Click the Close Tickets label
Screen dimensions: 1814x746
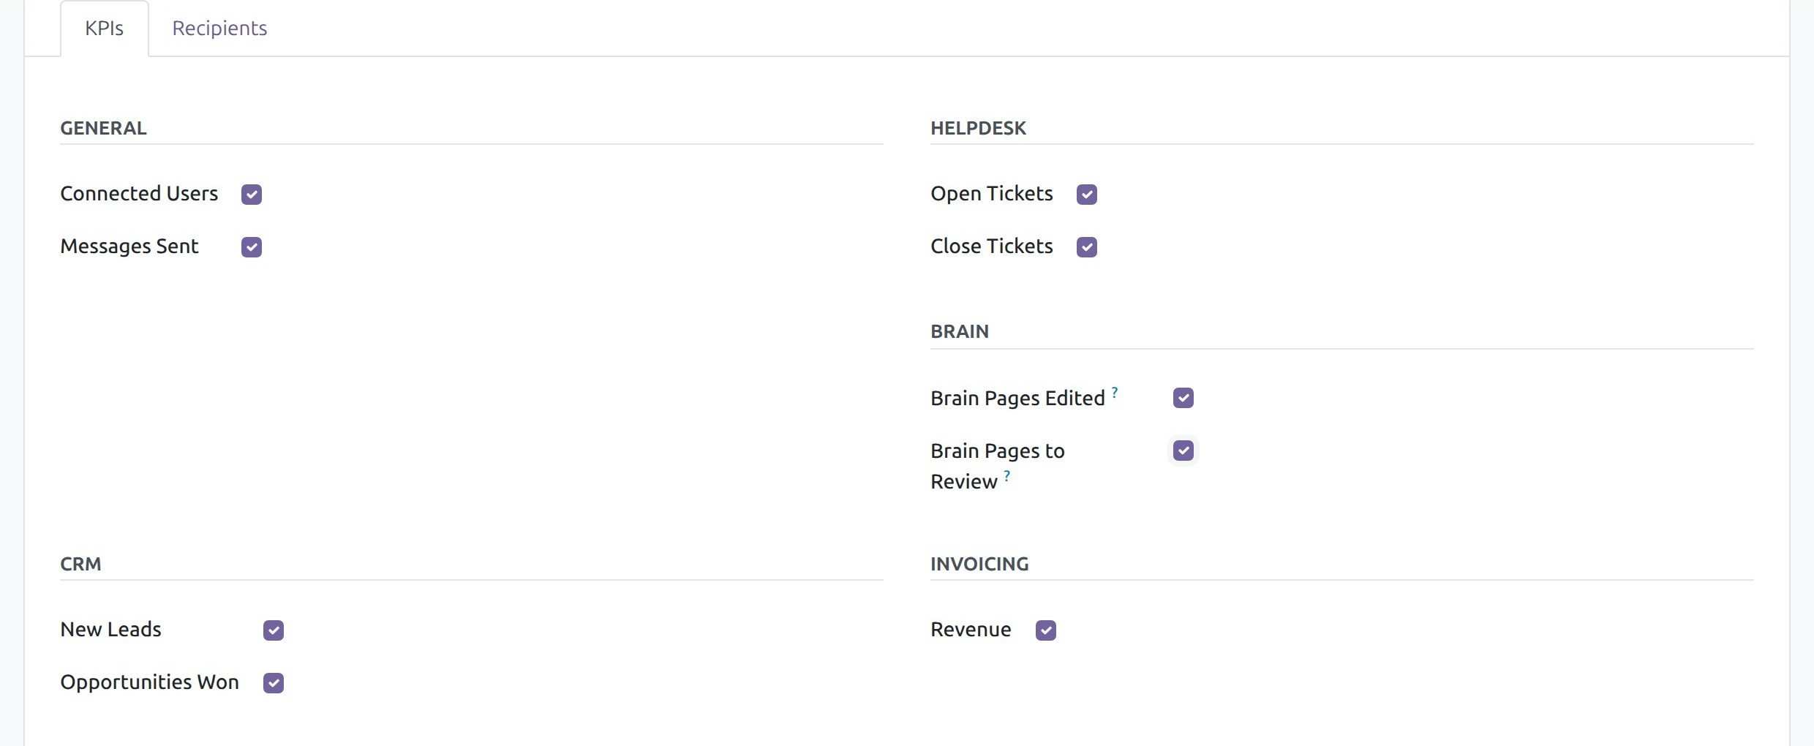click(992, 246)
